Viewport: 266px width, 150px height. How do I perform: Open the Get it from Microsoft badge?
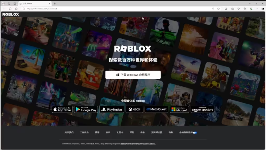(179, 109)
